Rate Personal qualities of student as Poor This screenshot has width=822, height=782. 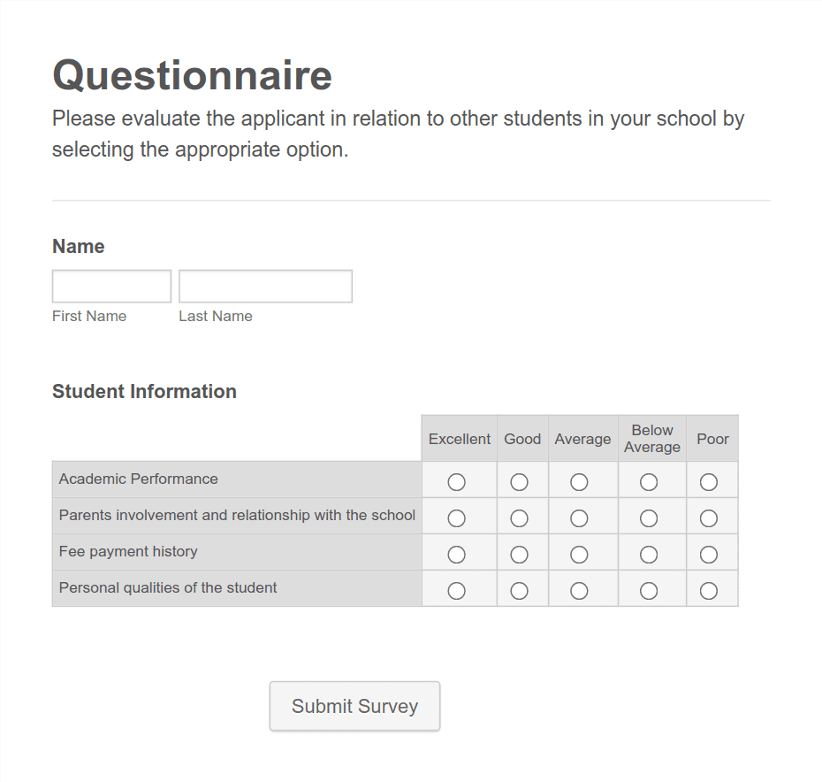point(709,591)
